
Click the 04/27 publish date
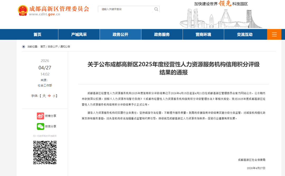(x=45, y=68)
